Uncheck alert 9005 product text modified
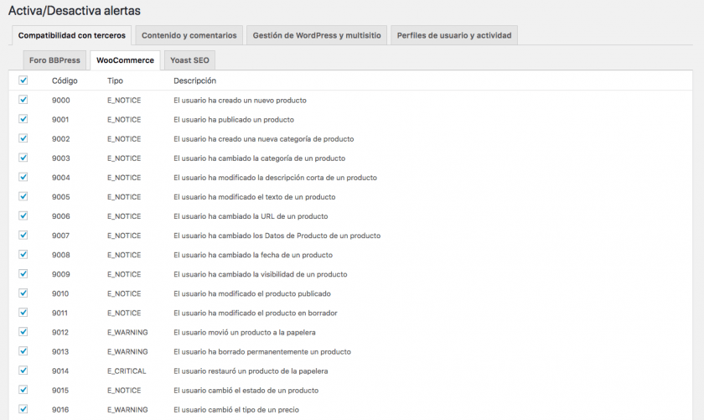This screenshot has width=704, height=420. [x=23, y=196]
